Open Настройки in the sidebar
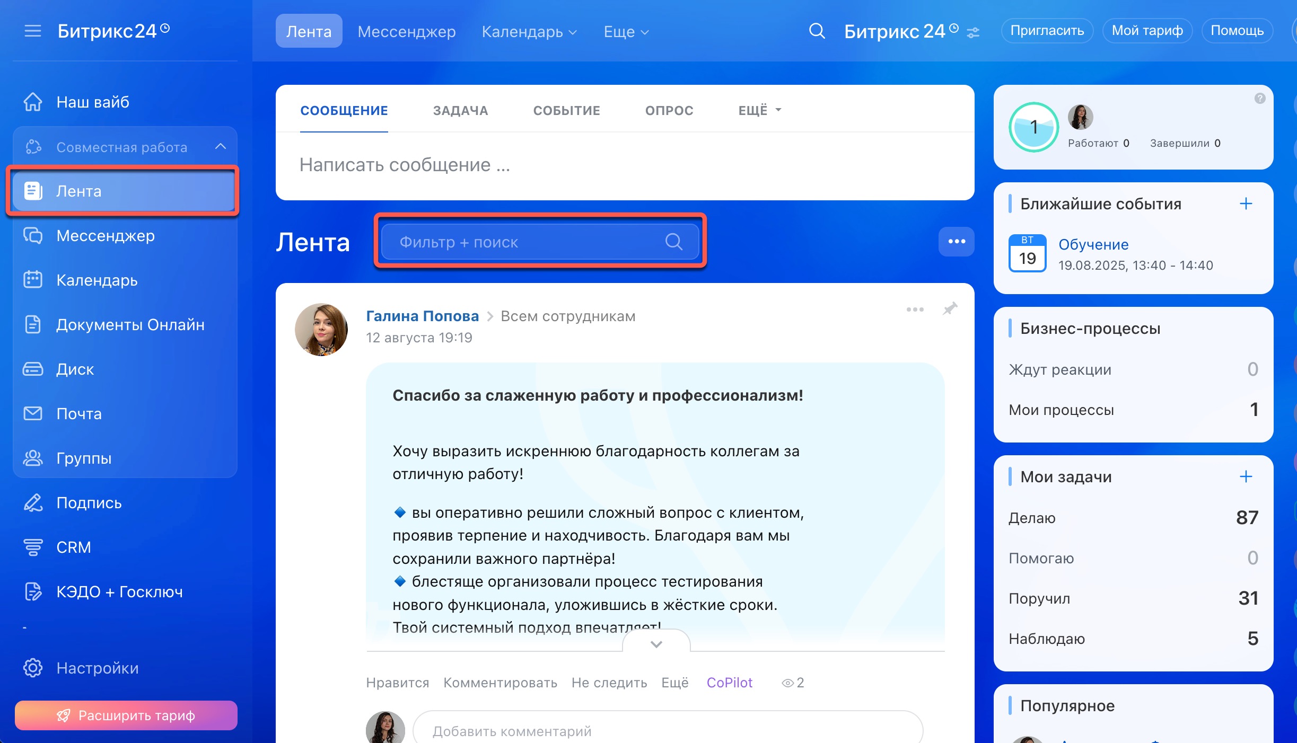 click(125, 668)
